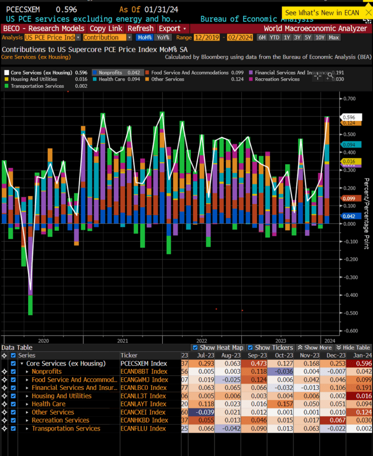373x456 pixels.
Task: Click the move handle icon for Health Care row
Action: pyautogui.click(x=5, y=404)
